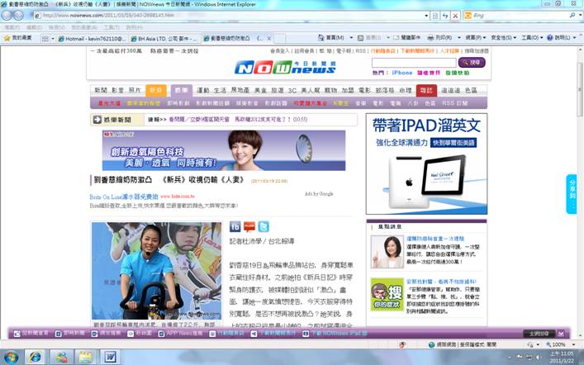Click the compatibility view page icon
Screen dimensions: 584x365
point(435,16)
